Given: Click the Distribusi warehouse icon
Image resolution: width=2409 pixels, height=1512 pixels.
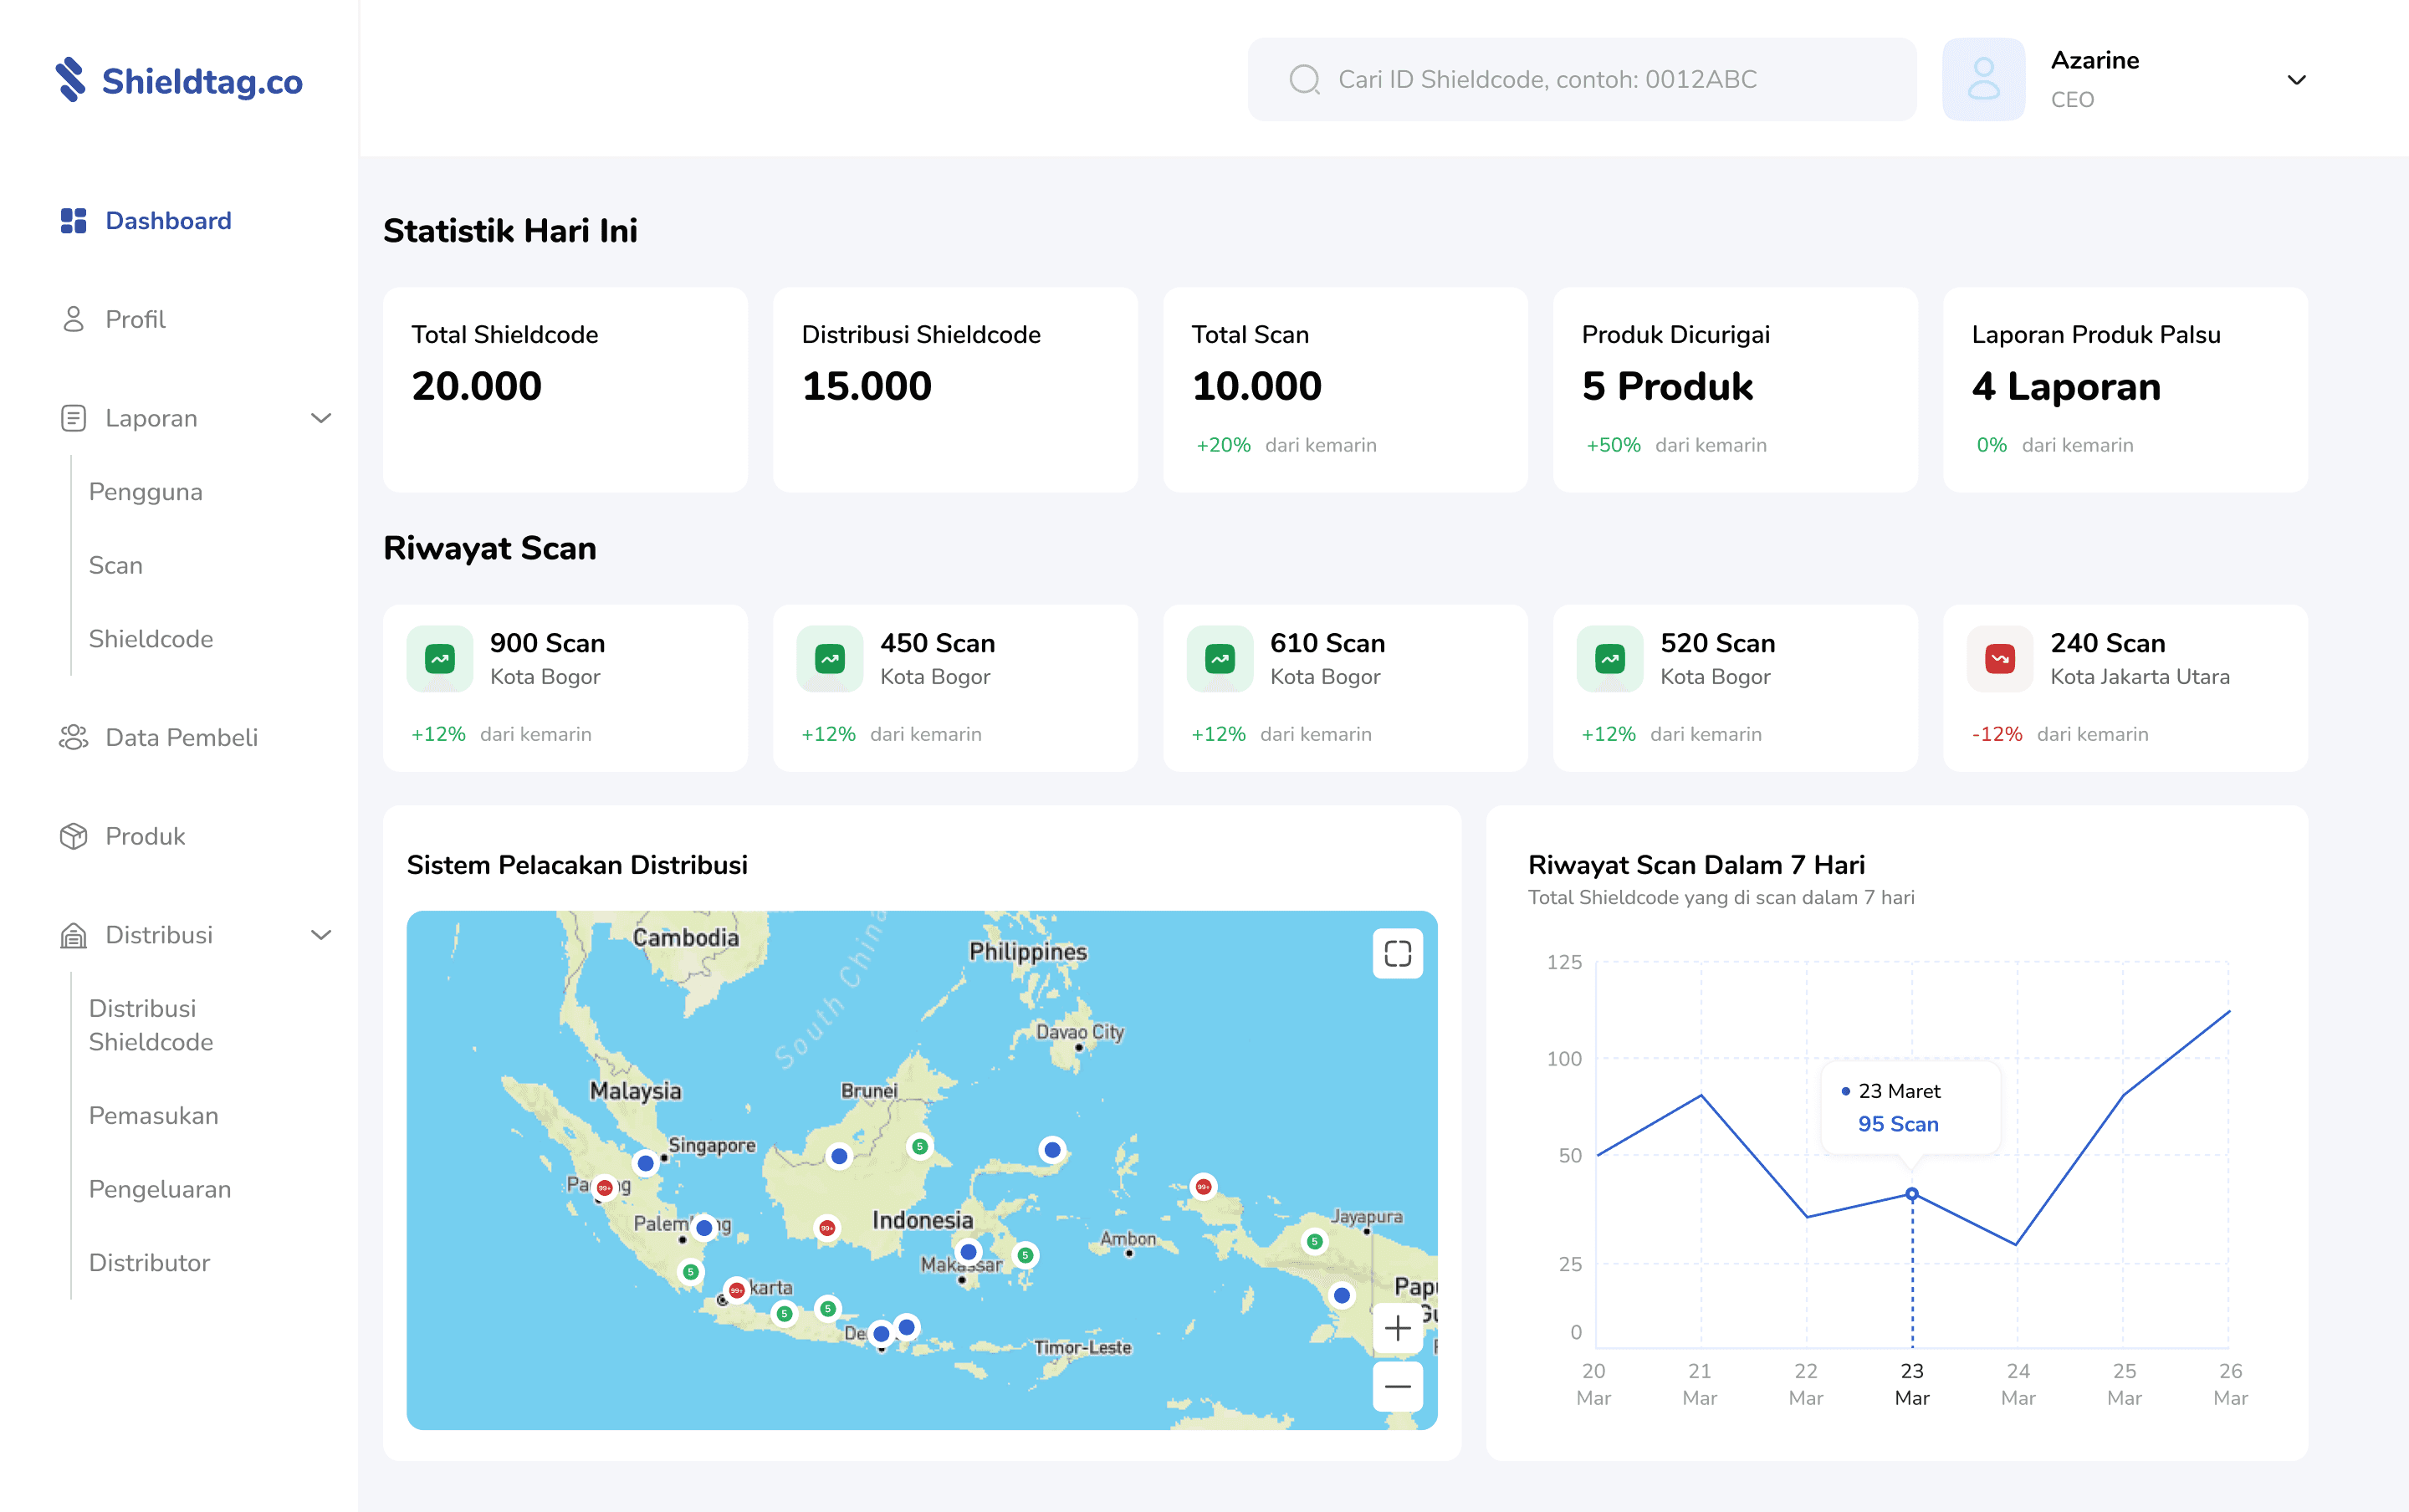Looking at the screenshot, I should click(x=73, y=935).
